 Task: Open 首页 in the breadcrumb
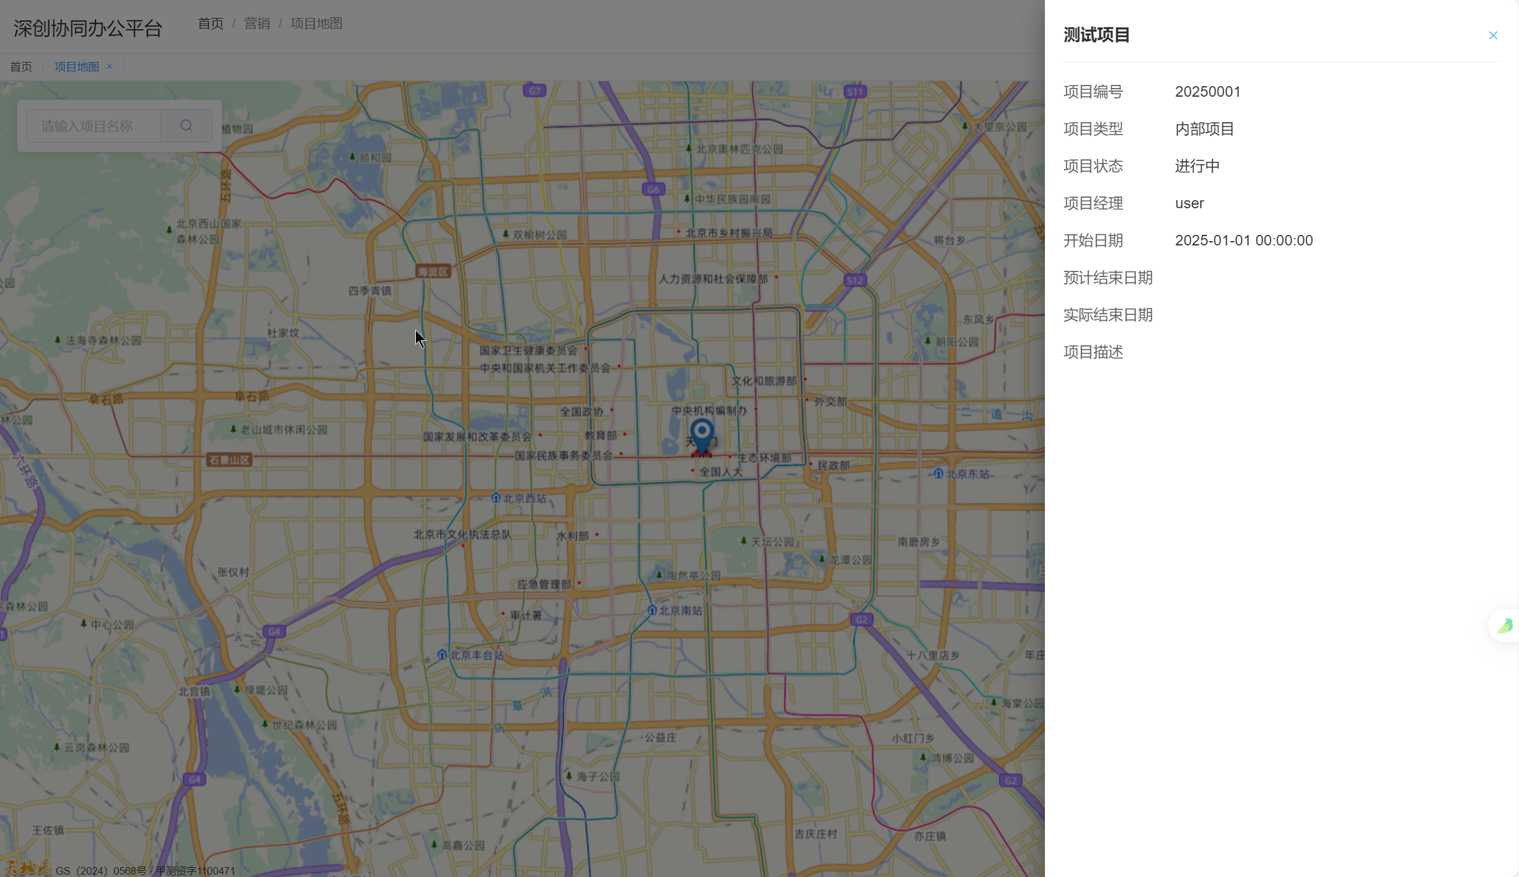pyautogui.click(x=210, y=24)
